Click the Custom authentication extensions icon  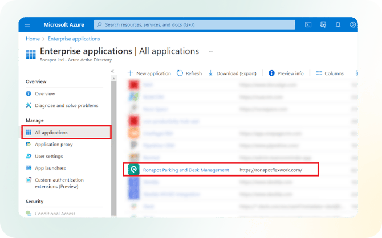coord(29,180)
